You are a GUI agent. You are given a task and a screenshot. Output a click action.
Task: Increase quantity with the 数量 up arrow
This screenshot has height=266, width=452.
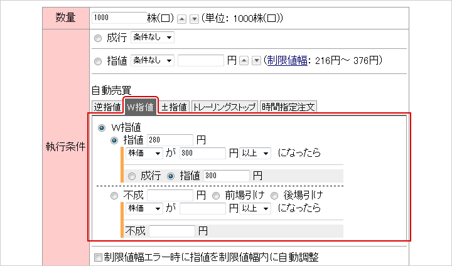[181, 19]
